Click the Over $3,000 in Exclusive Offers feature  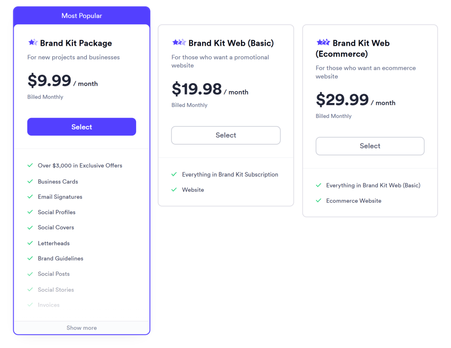coord(80,165)
